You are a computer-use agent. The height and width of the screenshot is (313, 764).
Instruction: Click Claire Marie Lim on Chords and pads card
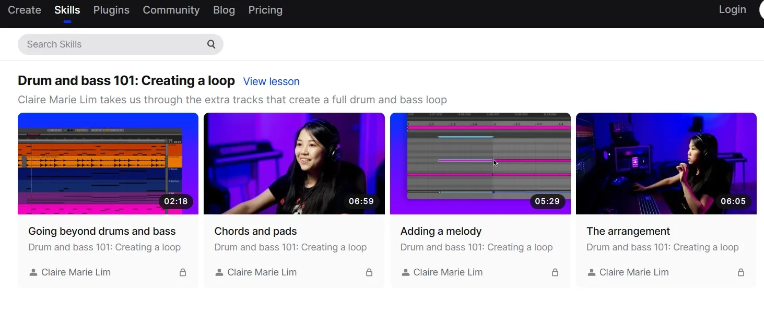point(262,272)
